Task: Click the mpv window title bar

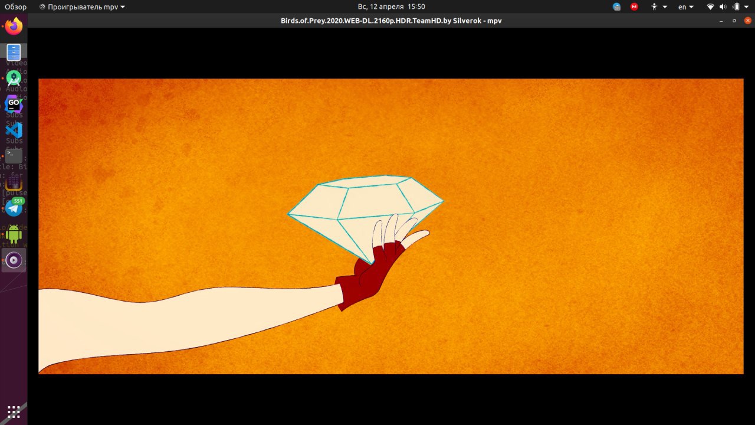Action: pyautogui.click(x=391, y=21)
